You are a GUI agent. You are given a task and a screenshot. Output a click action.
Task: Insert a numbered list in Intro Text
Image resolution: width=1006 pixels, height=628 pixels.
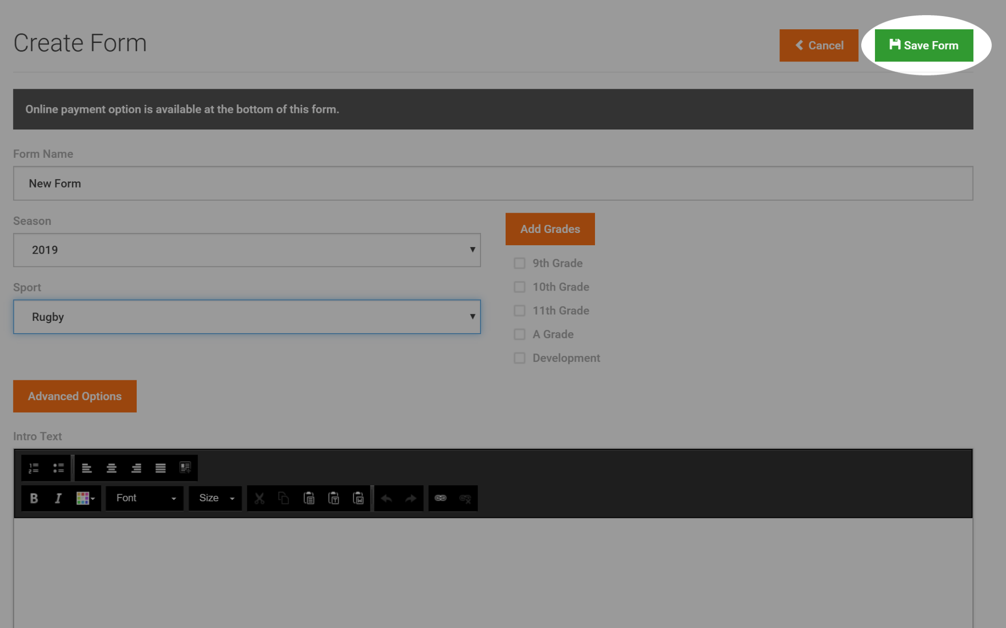(x=34, y=468)
